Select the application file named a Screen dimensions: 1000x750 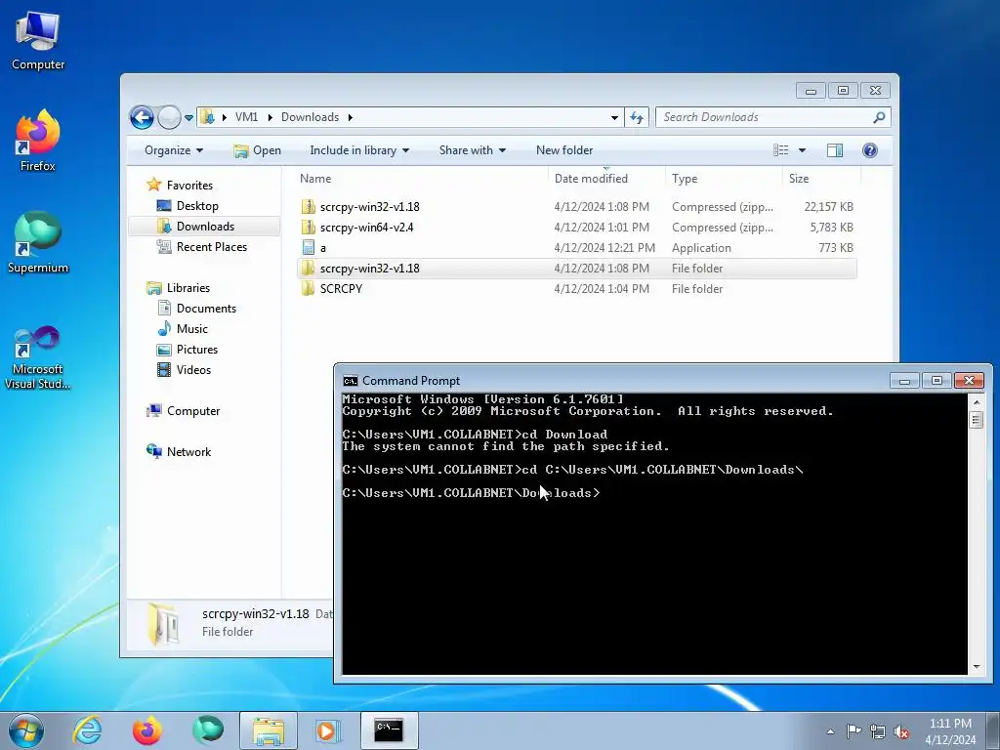tap(576, 247)
